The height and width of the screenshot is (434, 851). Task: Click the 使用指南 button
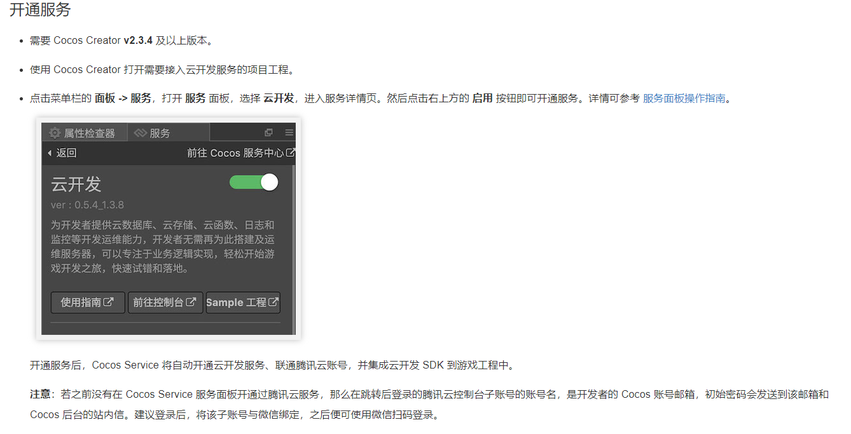click(88, 302)
